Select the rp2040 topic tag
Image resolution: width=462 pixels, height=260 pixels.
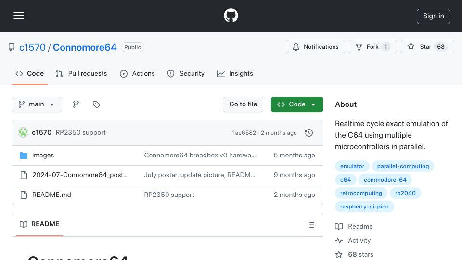click(405, 194)
